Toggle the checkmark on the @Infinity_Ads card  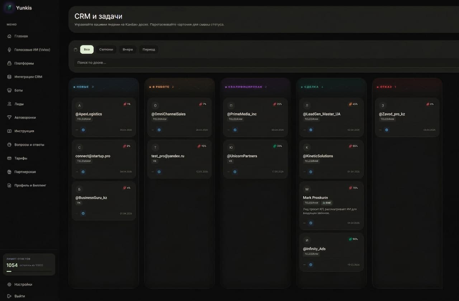click(311, 264)
